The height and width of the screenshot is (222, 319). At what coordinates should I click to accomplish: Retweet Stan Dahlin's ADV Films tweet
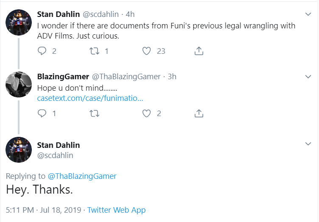[95, 51]
